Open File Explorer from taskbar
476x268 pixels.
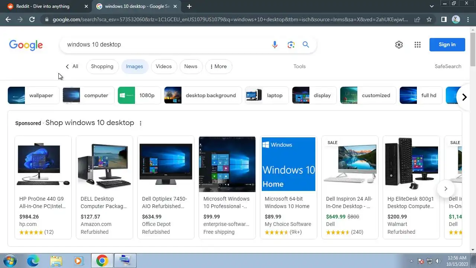(56, 261)
